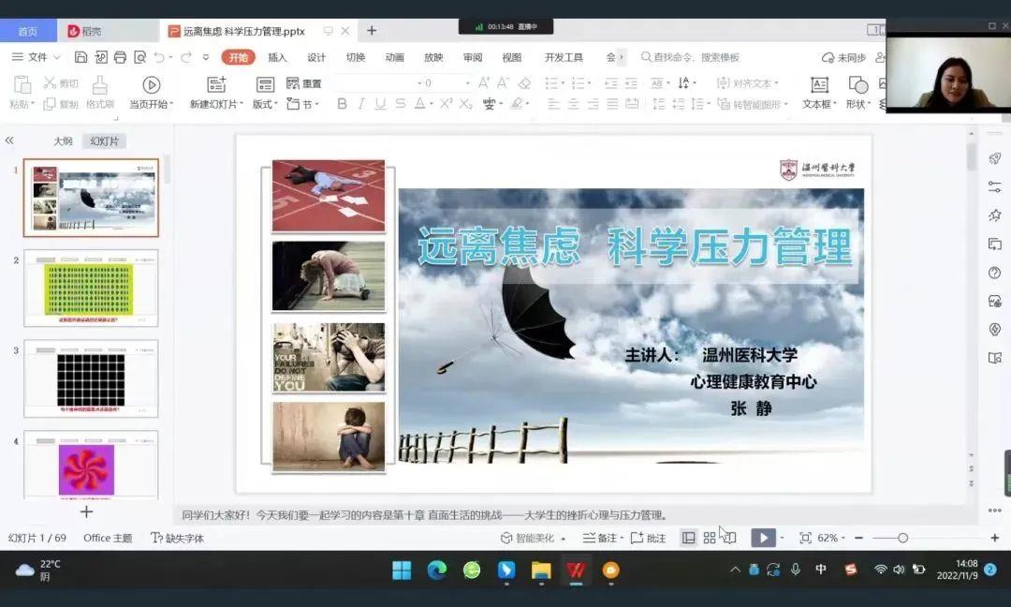Screen dimensions: 1011x607
Task: Toggle the notes (备注) pane
Action: 600,538
